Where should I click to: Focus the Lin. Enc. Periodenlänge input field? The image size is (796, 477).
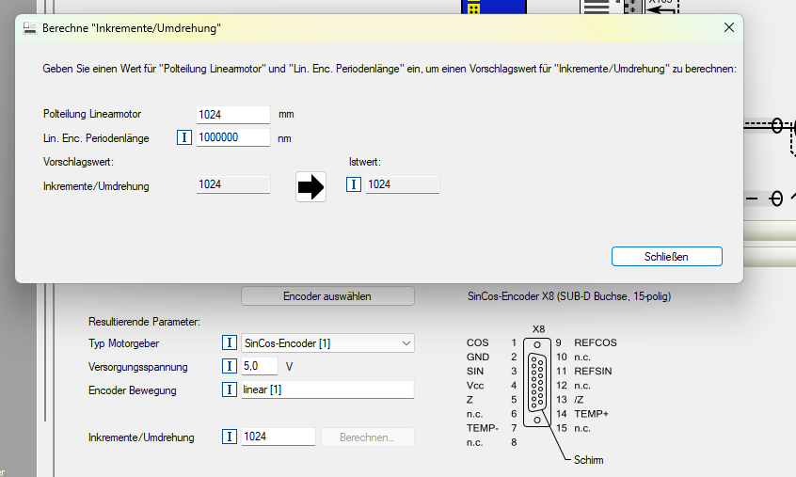[x=233, y=137]
